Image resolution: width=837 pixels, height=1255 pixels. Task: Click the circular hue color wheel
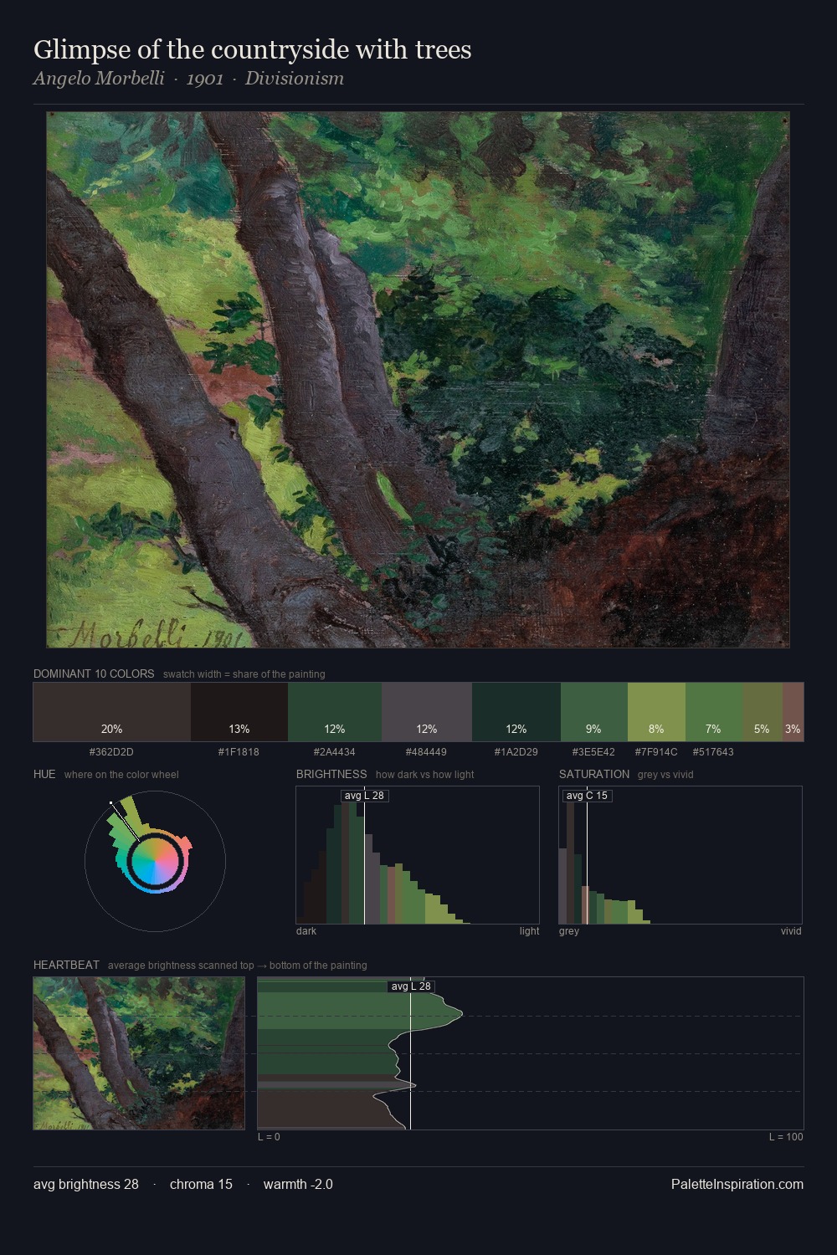[155, 861]
